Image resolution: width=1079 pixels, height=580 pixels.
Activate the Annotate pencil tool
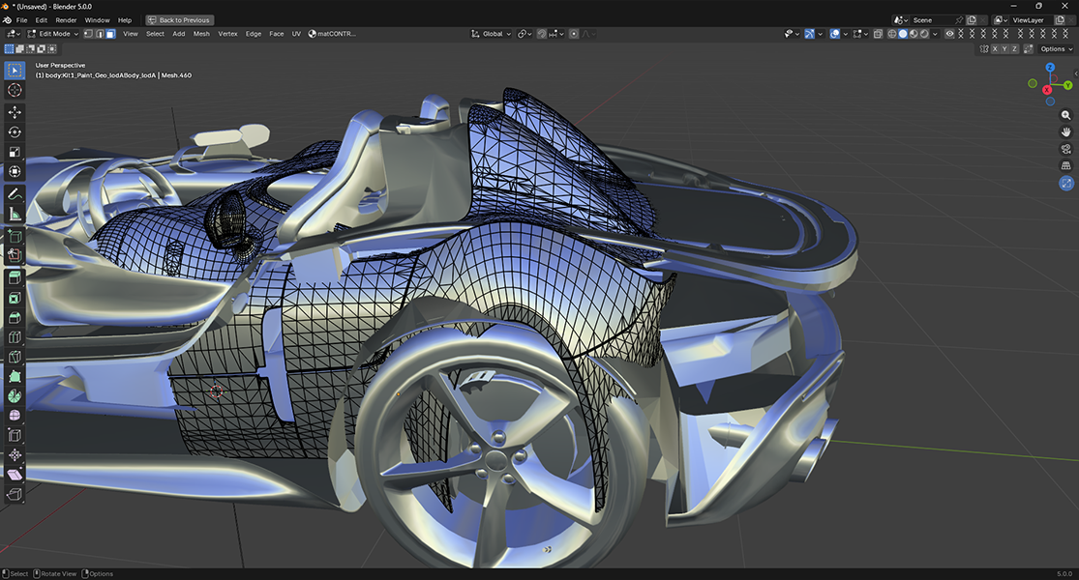(15, 194)
